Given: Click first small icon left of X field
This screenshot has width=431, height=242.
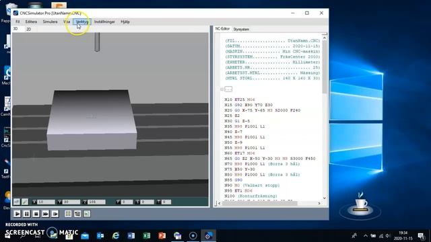Looking at the screenshot, I should click(17, 202).
